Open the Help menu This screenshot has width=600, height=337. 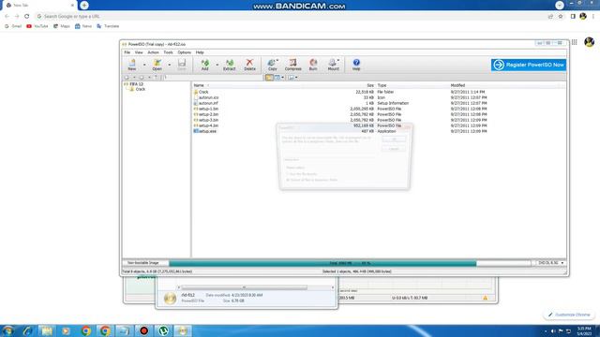click(x=200, y=52)
